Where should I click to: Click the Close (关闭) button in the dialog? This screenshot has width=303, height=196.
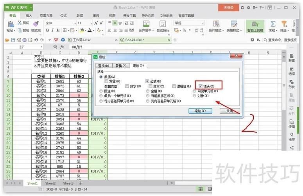[230, 111]
